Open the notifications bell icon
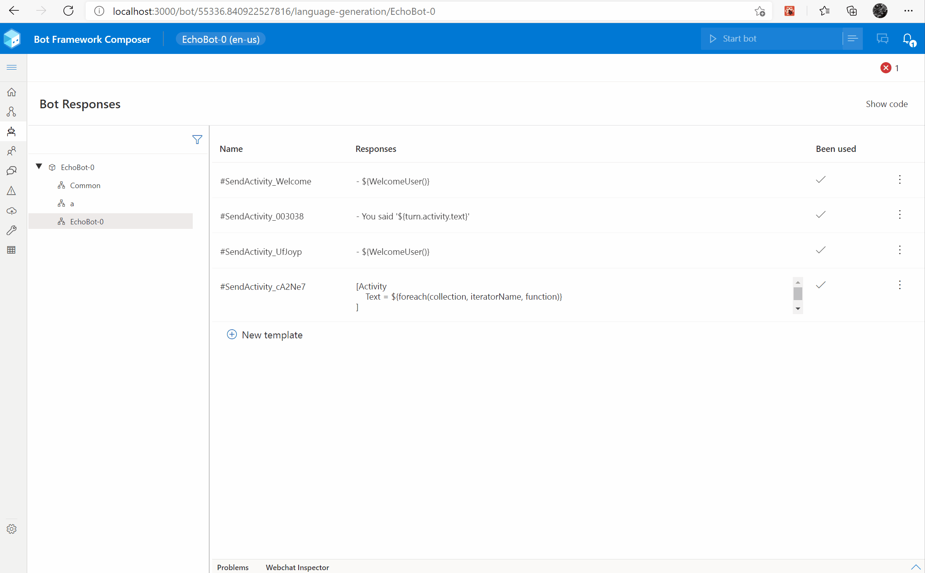 click(907, 39)
